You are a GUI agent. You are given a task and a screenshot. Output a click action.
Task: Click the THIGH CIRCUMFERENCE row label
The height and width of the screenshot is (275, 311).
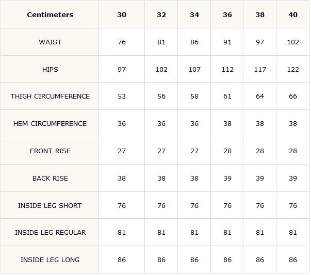pos(50,96)
